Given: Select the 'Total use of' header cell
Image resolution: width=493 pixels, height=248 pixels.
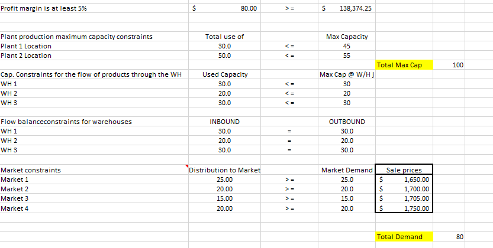Looking at the screenshot, I should (x=224, y=37).
